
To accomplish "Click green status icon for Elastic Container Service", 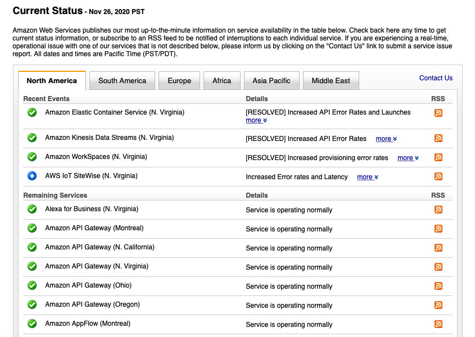I will (x=32, y=112).
